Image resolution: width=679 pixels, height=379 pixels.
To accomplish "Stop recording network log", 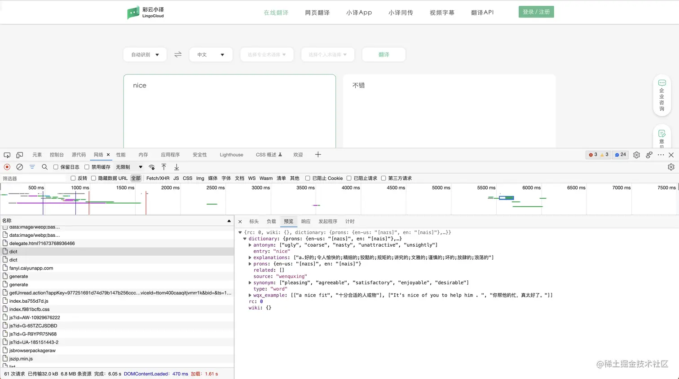I will pos(7,167).
